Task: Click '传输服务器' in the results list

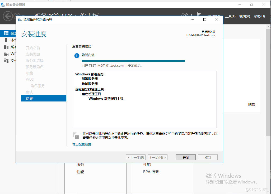Action: [x=90, y=84]
